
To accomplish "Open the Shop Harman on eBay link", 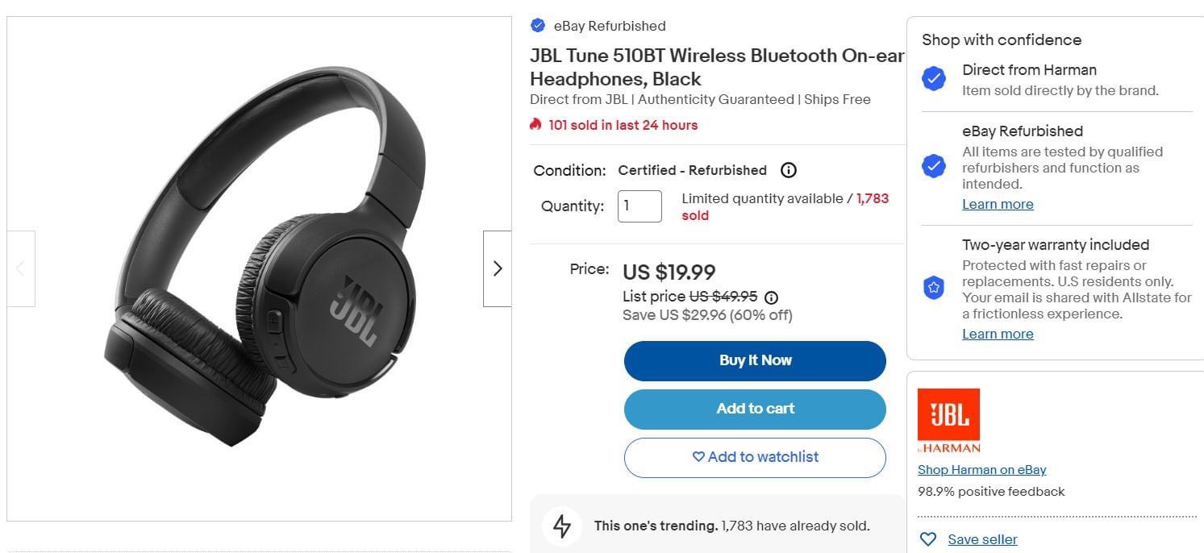I will coord(981,469).
